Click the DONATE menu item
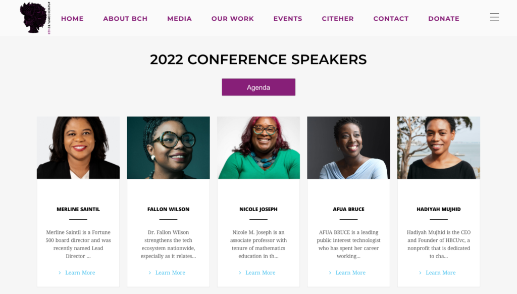 [x=443, y=19]
